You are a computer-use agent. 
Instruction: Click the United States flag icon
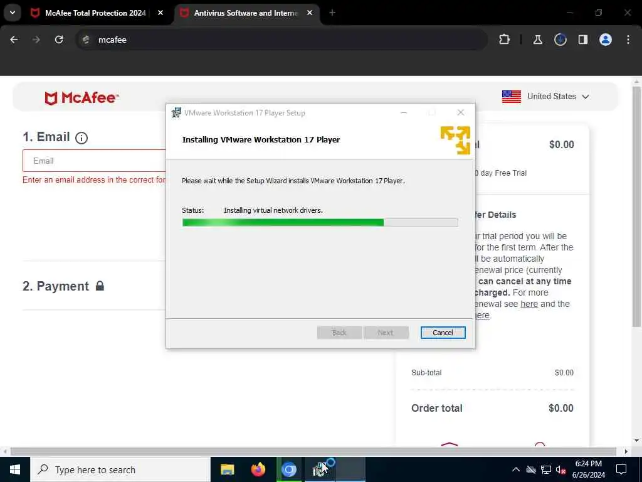point(512,97)
